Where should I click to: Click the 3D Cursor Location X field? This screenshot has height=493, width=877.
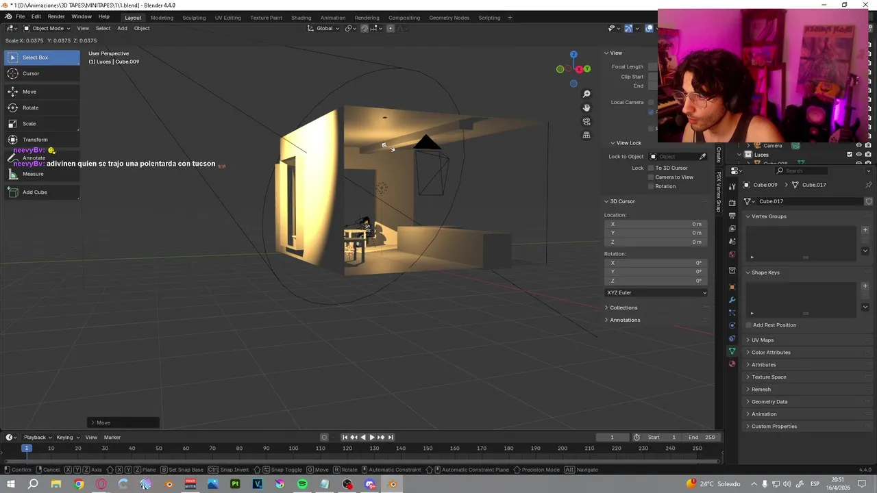(x=656, y=224)
